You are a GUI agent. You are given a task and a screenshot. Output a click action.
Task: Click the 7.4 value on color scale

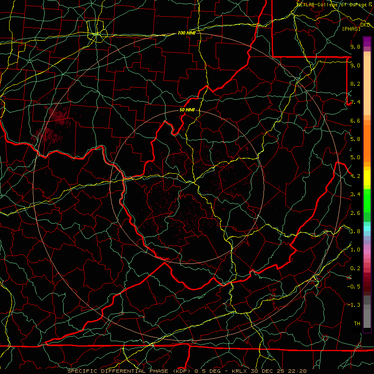[355, 102]
